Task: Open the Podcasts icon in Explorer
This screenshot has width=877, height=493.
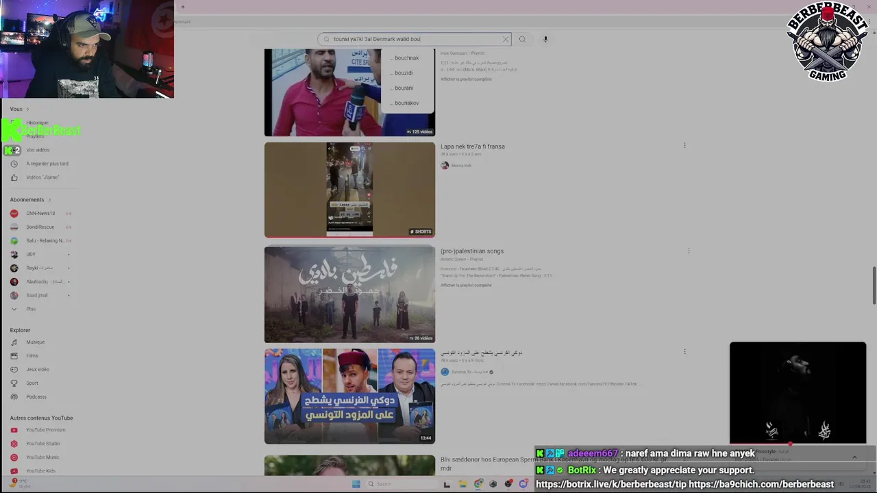Action: [x=14, y=397]
